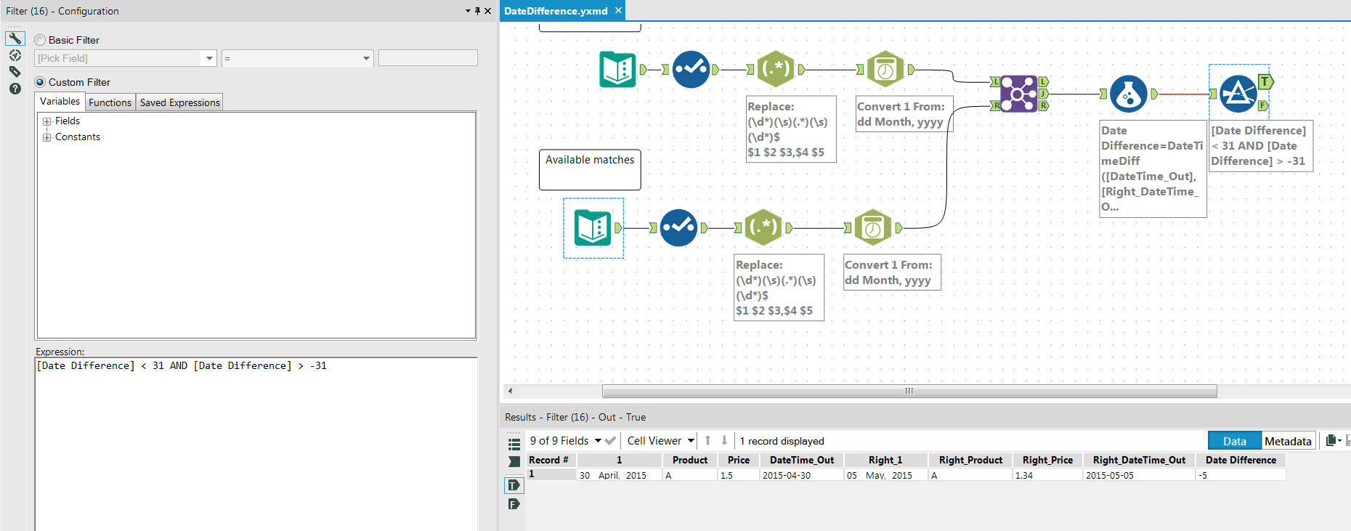Screen dimensions: 1351x531
Task: Switch to the Functions tab
Action: (110, 102)
